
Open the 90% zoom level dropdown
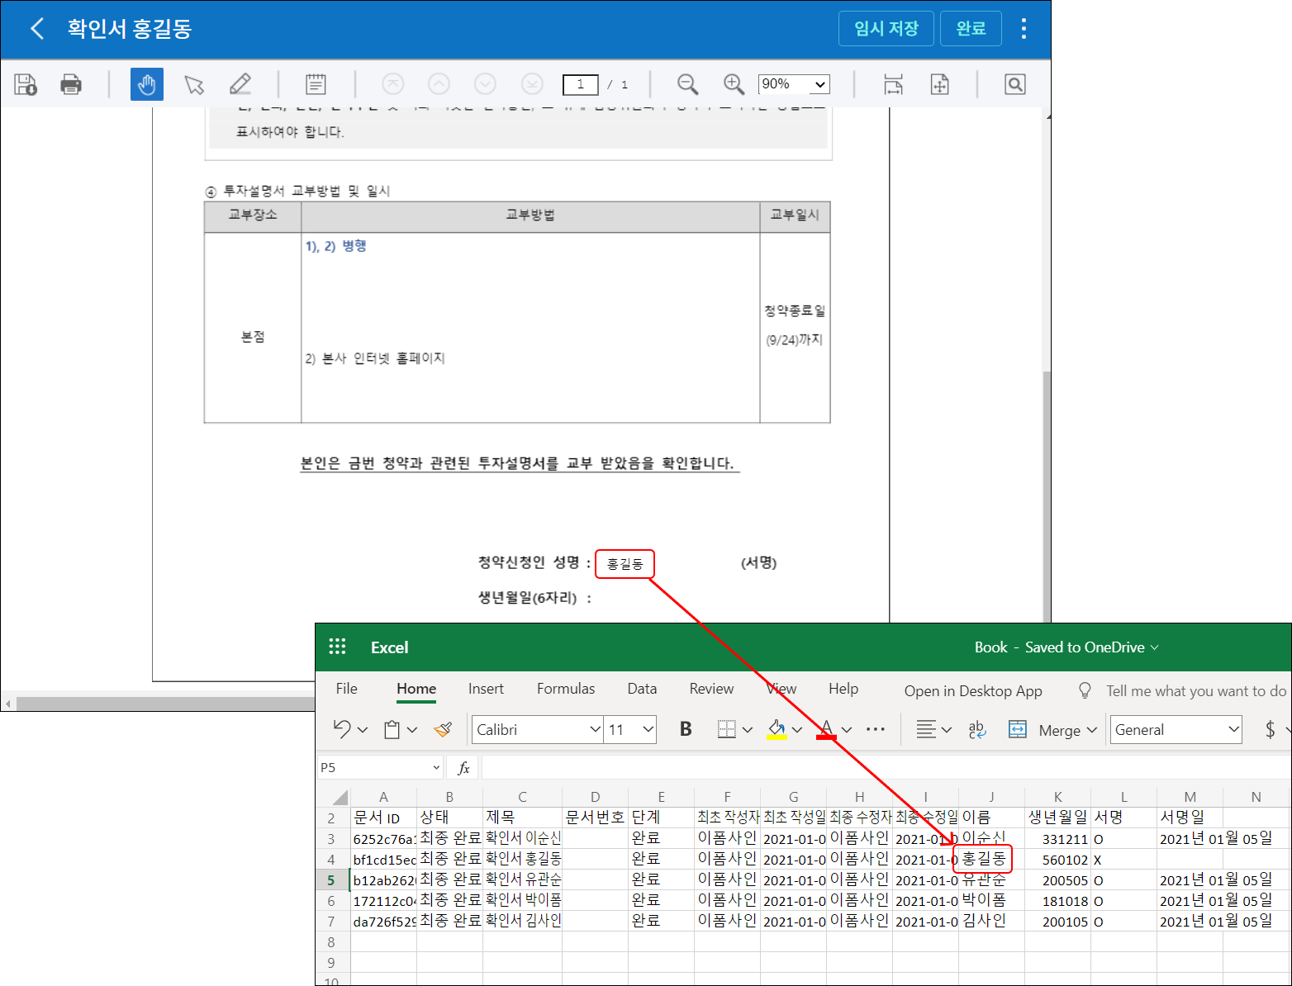pyautogui.click(x=794, y=84)
